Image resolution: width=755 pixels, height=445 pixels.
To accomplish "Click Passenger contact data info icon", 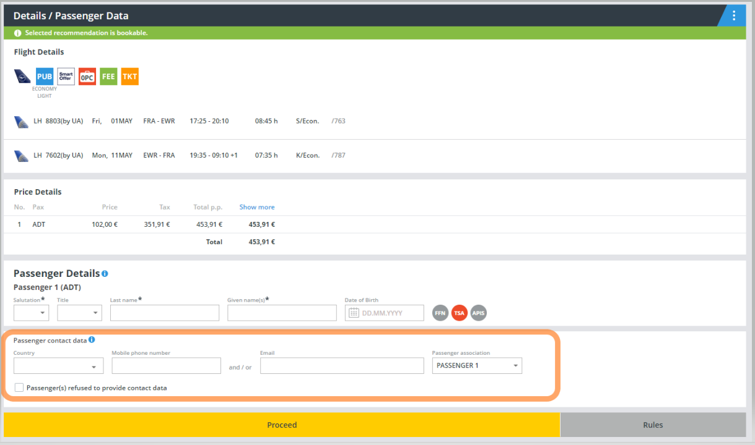I will point(92,340).
